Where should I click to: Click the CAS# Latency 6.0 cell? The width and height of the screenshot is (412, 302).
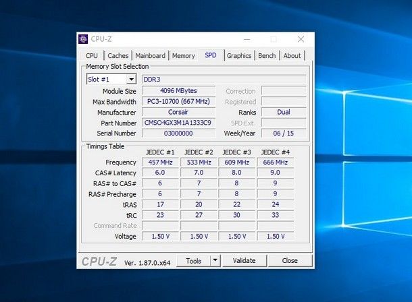[x=160, y=173]
